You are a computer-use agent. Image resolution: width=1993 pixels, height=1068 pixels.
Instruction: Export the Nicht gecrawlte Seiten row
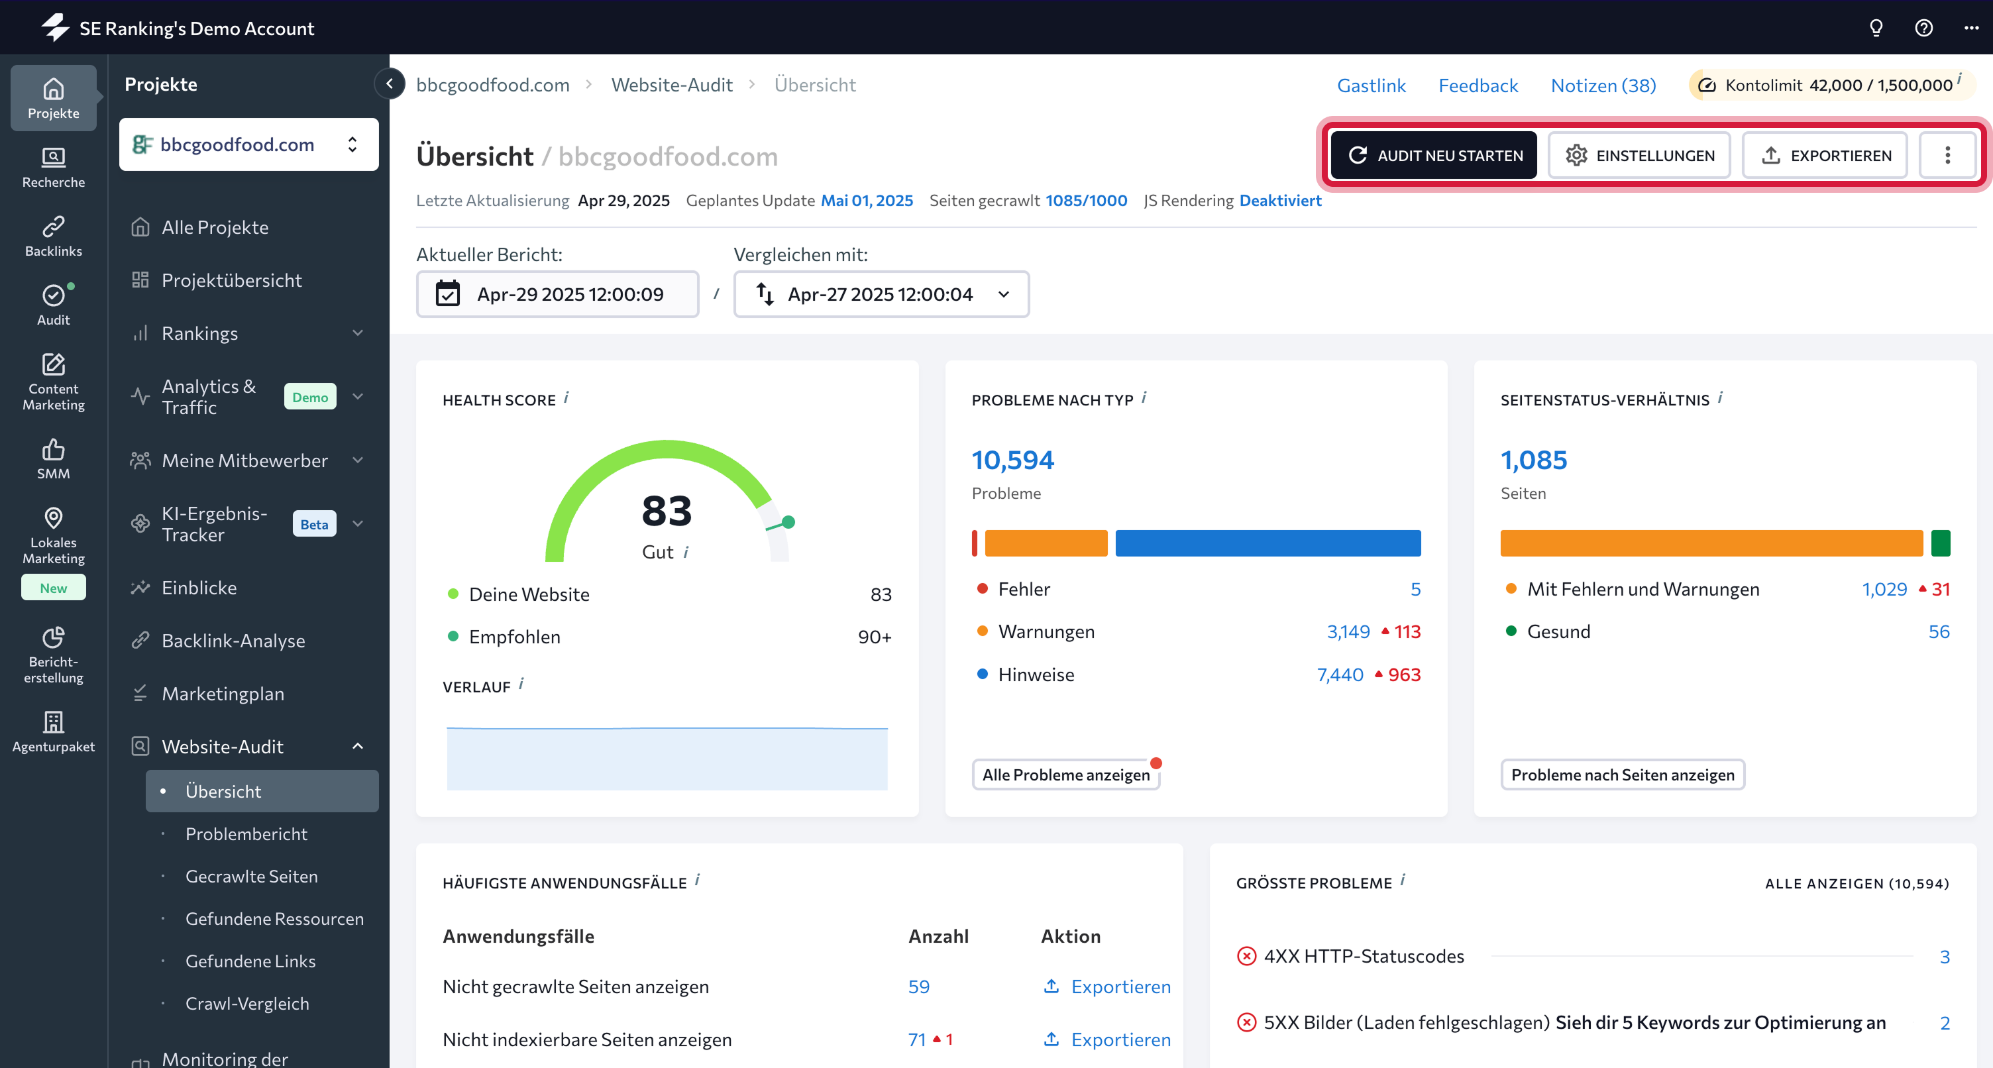pos(1106,987)
